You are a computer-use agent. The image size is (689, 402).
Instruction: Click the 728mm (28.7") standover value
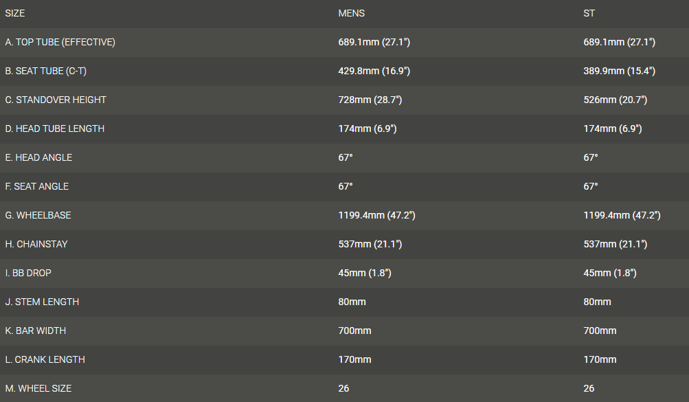coord(370,100)
